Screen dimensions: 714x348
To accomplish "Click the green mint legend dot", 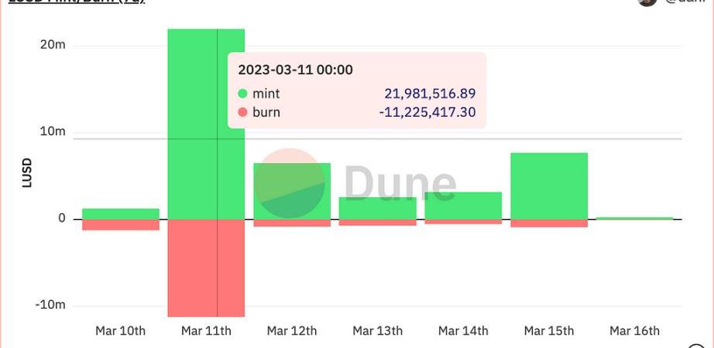I will point(242,94).
